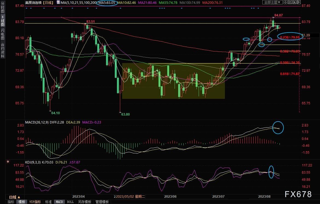320x204 pixels.
Task: Click 管理模板 button
Action: pos(102,202)
